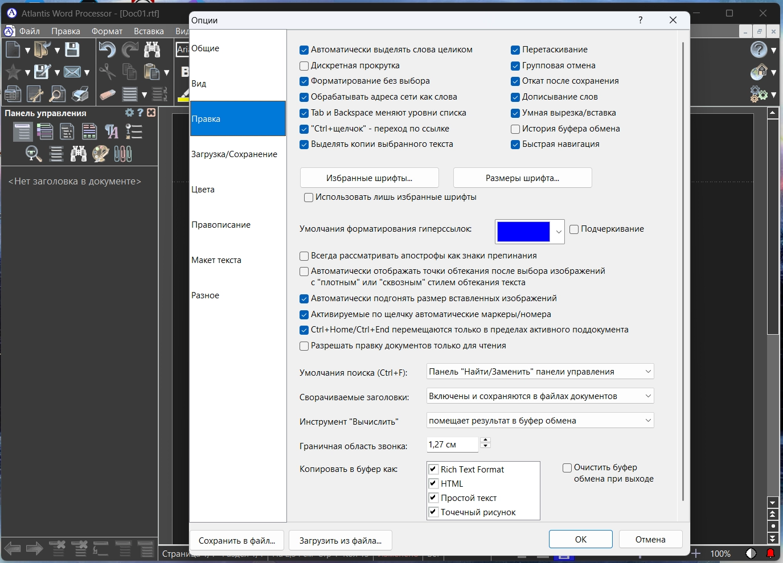Click the Undo arrow icon
Viewport: 783px width, 563px height.
tap(106, 50)
